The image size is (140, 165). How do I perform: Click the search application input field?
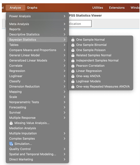click(x=80, y=24)
